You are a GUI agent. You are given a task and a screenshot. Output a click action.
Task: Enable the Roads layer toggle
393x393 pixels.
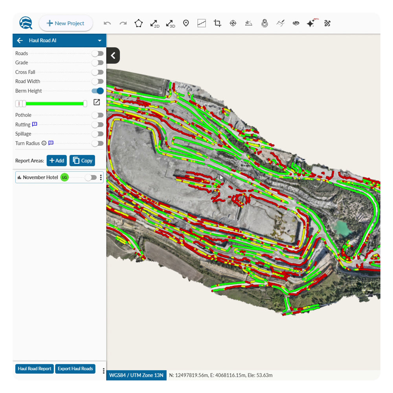point(97,53)
